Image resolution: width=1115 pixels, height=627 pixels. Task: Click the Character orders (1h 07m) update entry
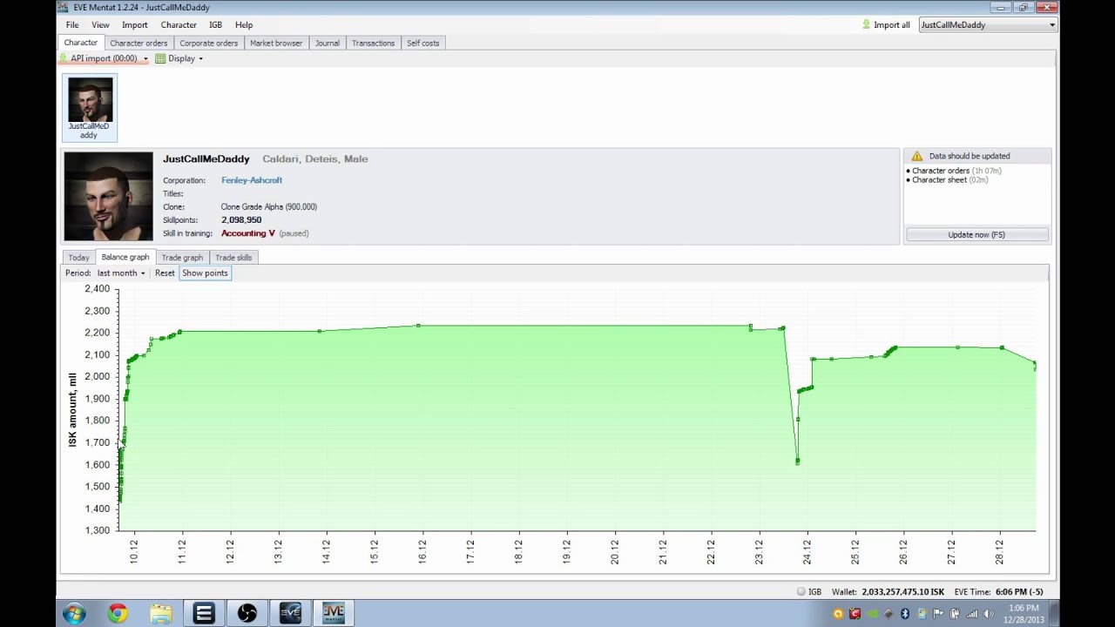pyautogui.click(x=956, y=171)
